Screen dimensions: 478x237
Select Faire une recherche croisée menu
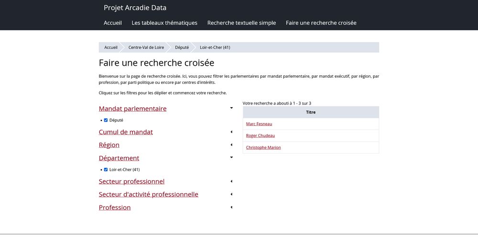tap(321, 23)
